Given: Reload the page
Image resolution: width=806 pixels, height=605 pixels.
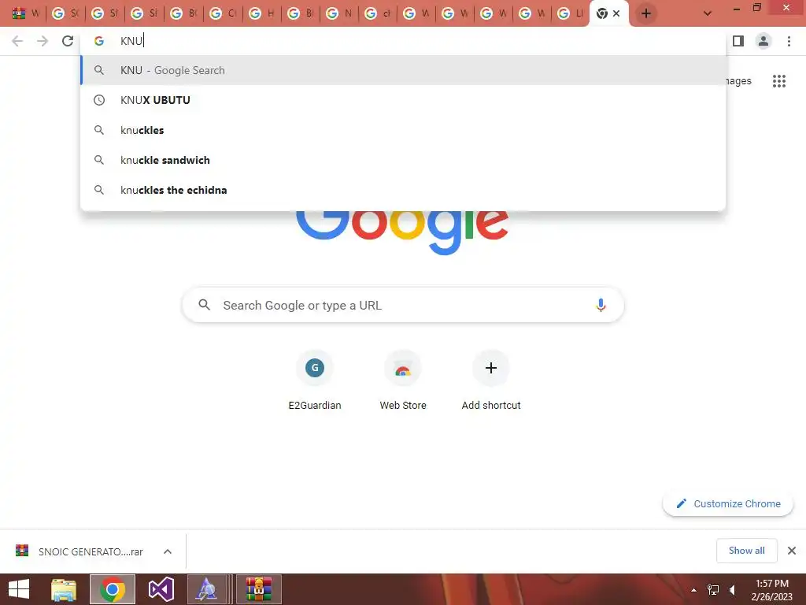Looking at the screenshot, I should click(x=68, y=41).
